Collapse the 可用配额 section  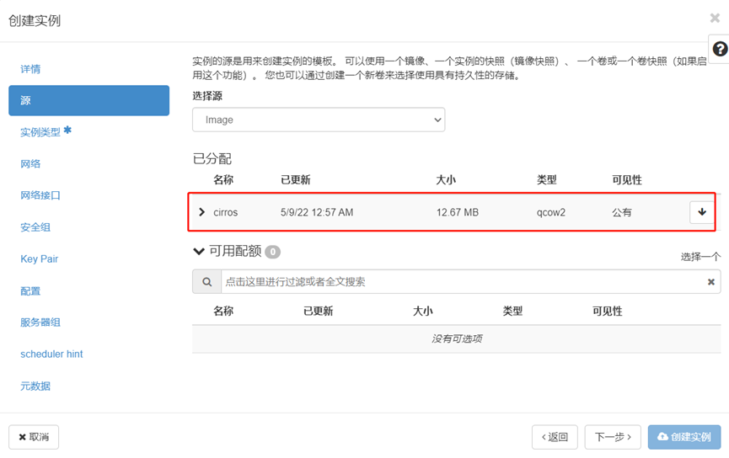(x=199, y=251)
